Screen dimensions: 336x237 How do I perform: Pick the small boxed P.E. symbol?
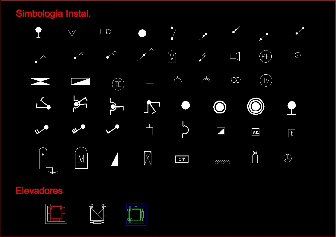coord(256,132)
